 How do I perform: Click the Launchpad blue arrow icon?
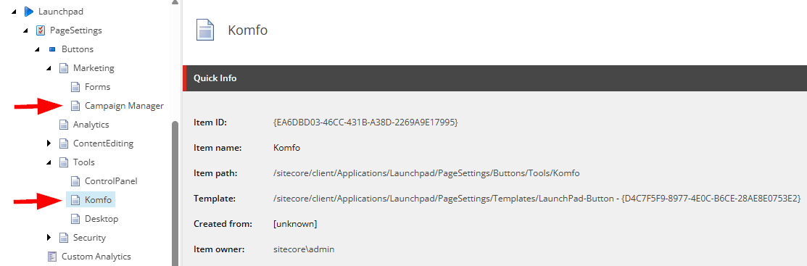click(29, 12)
